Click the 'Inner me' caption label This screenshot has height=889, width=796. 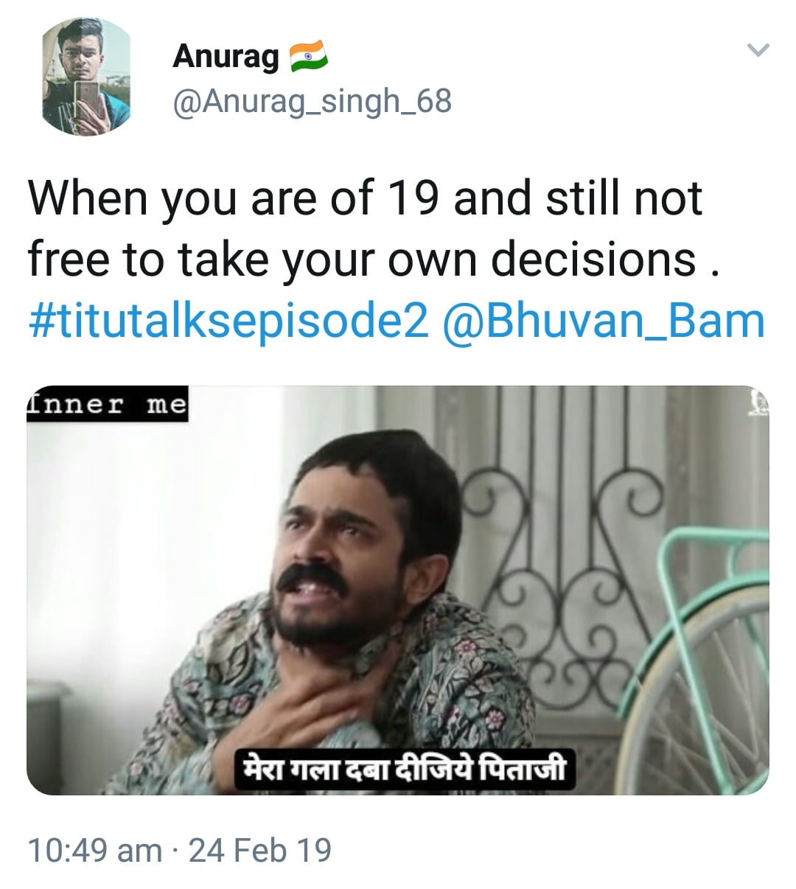[108, 404]
